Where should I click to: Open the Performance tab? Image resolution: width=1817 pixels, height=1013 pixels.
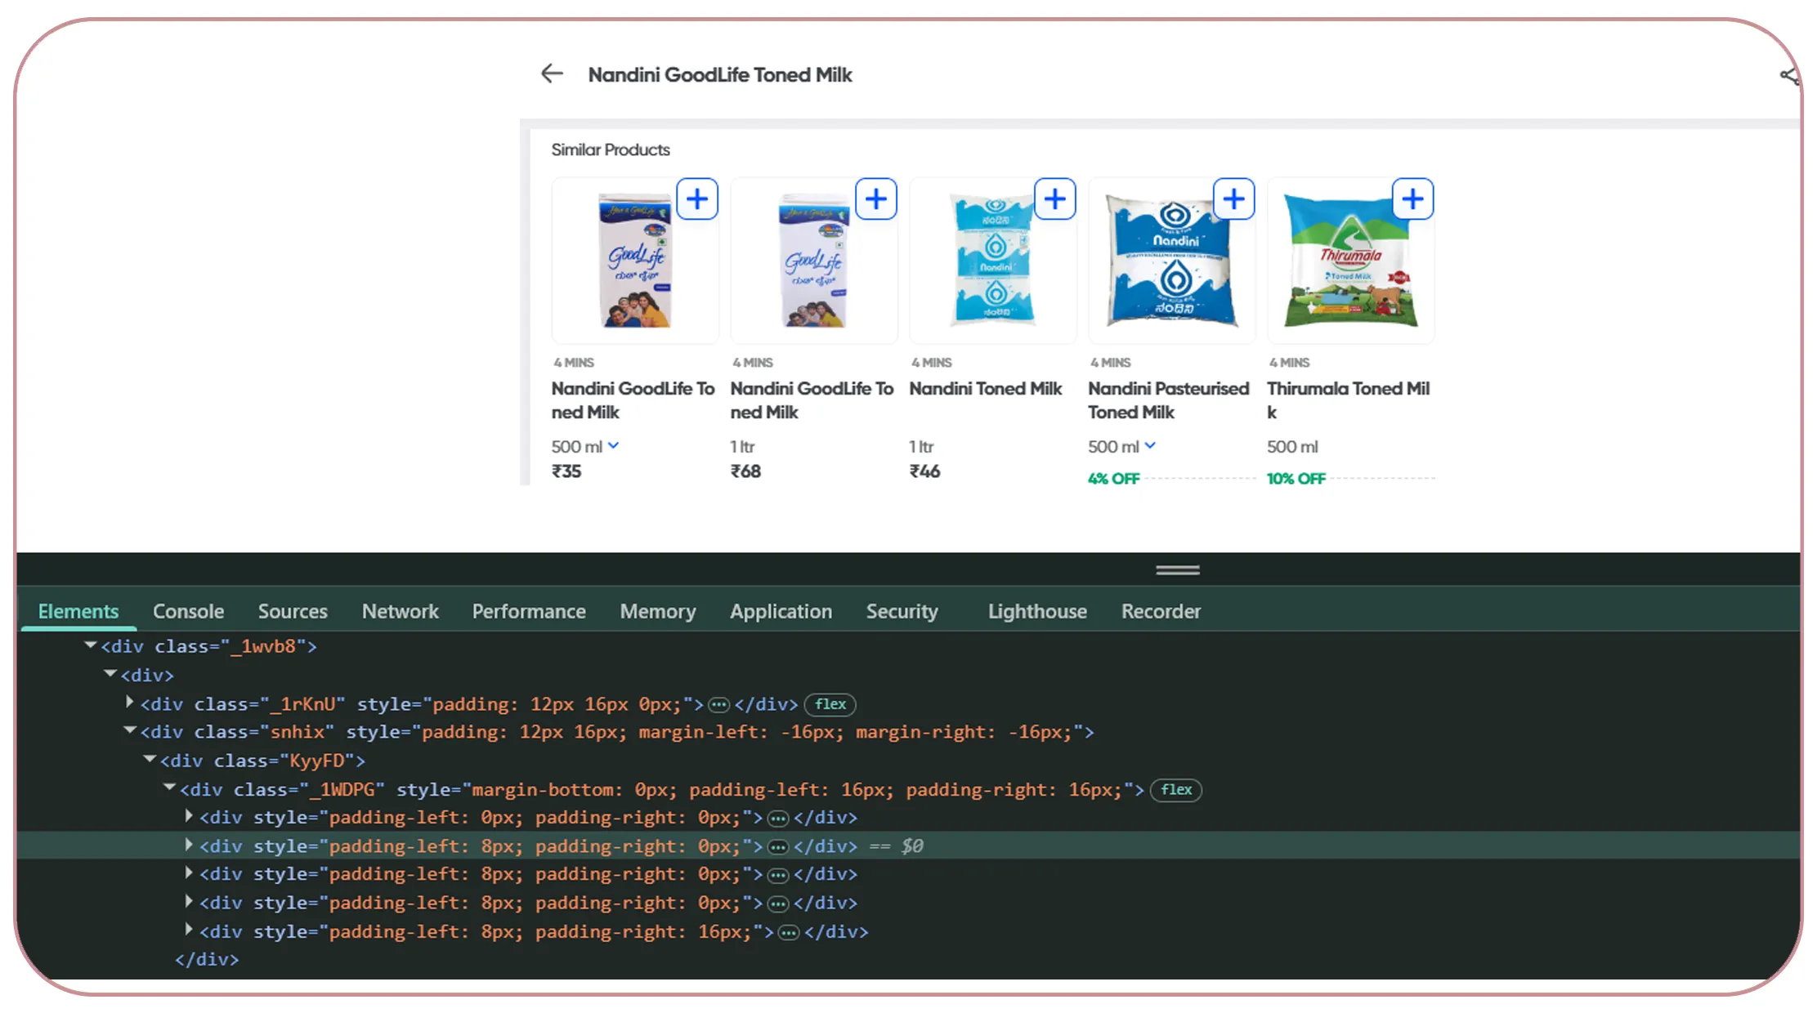(x=529, y=611)
